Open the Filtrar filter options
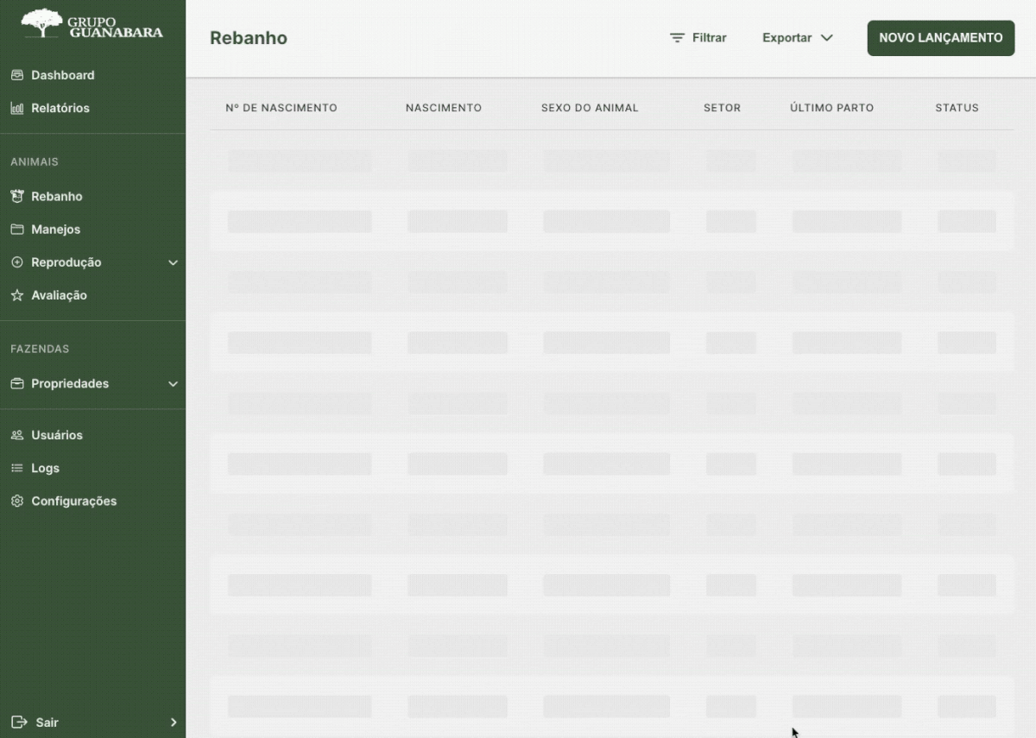Viewport: 1036px width, 738px height. [x=698, y=38]
